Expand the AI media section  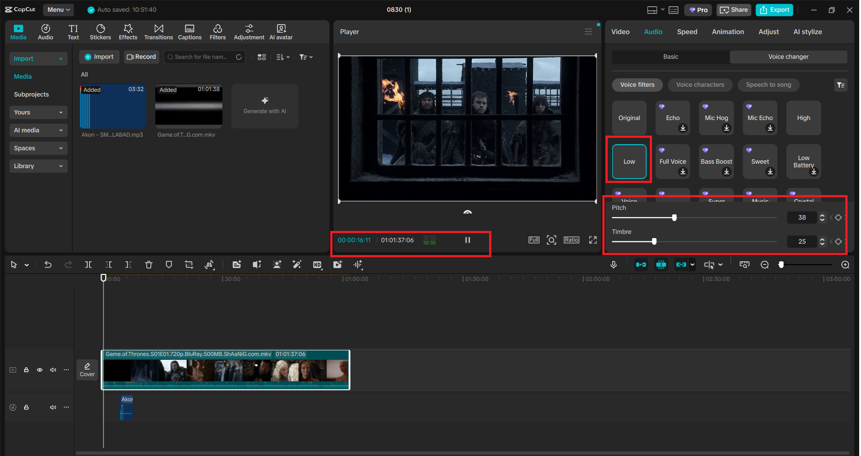[x=38, y=130]
